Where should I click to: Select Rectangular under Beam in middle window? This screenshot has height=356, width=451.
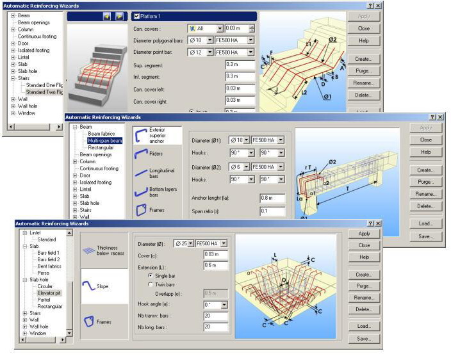point(101,147)
